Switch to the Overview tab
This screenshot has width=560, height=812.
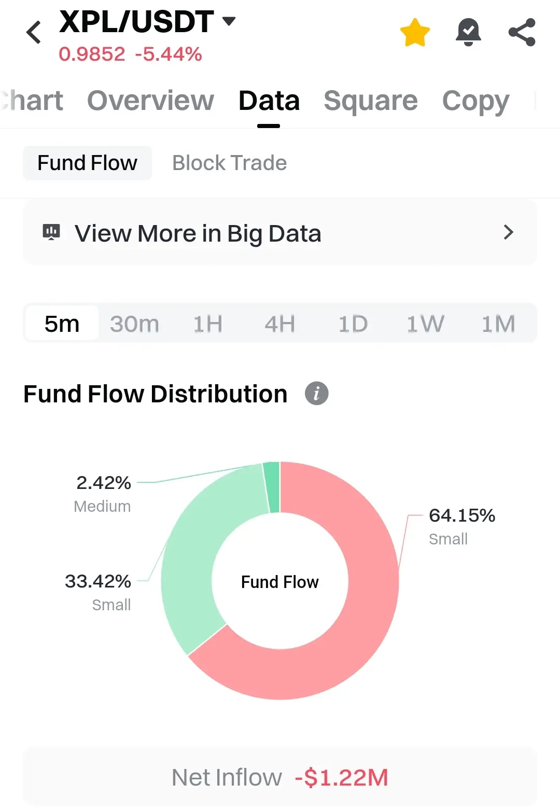coord(150,101)
